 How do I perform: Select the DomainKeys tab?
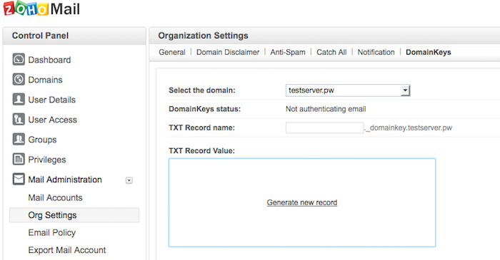coord(429,52)
